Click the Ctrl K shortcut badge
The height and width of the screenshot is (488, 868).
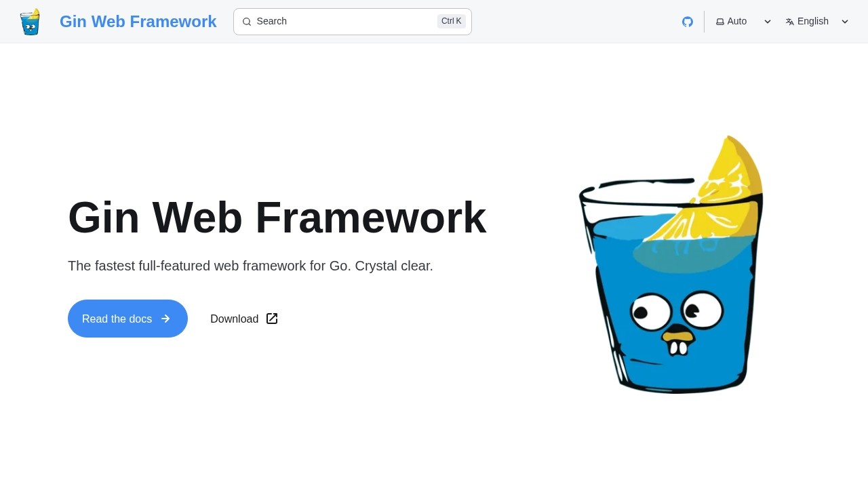click(452, 22)
